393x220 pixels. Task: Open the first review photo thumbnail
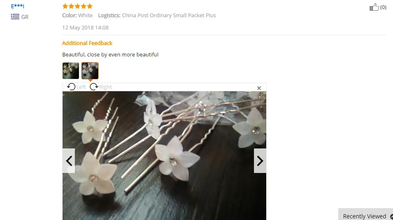tap(71, 71)
